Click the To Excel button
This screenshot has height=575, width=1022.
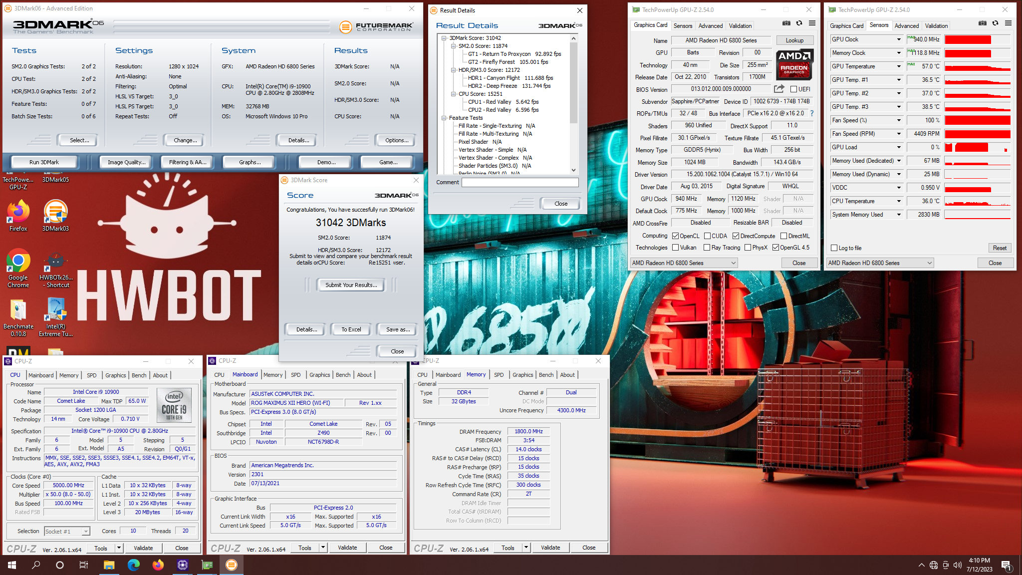click(x=351, y=329)
